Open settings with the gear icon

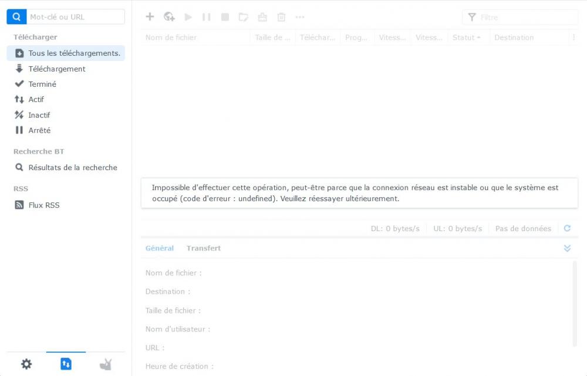pyautogui.click(x=26, y=364)
